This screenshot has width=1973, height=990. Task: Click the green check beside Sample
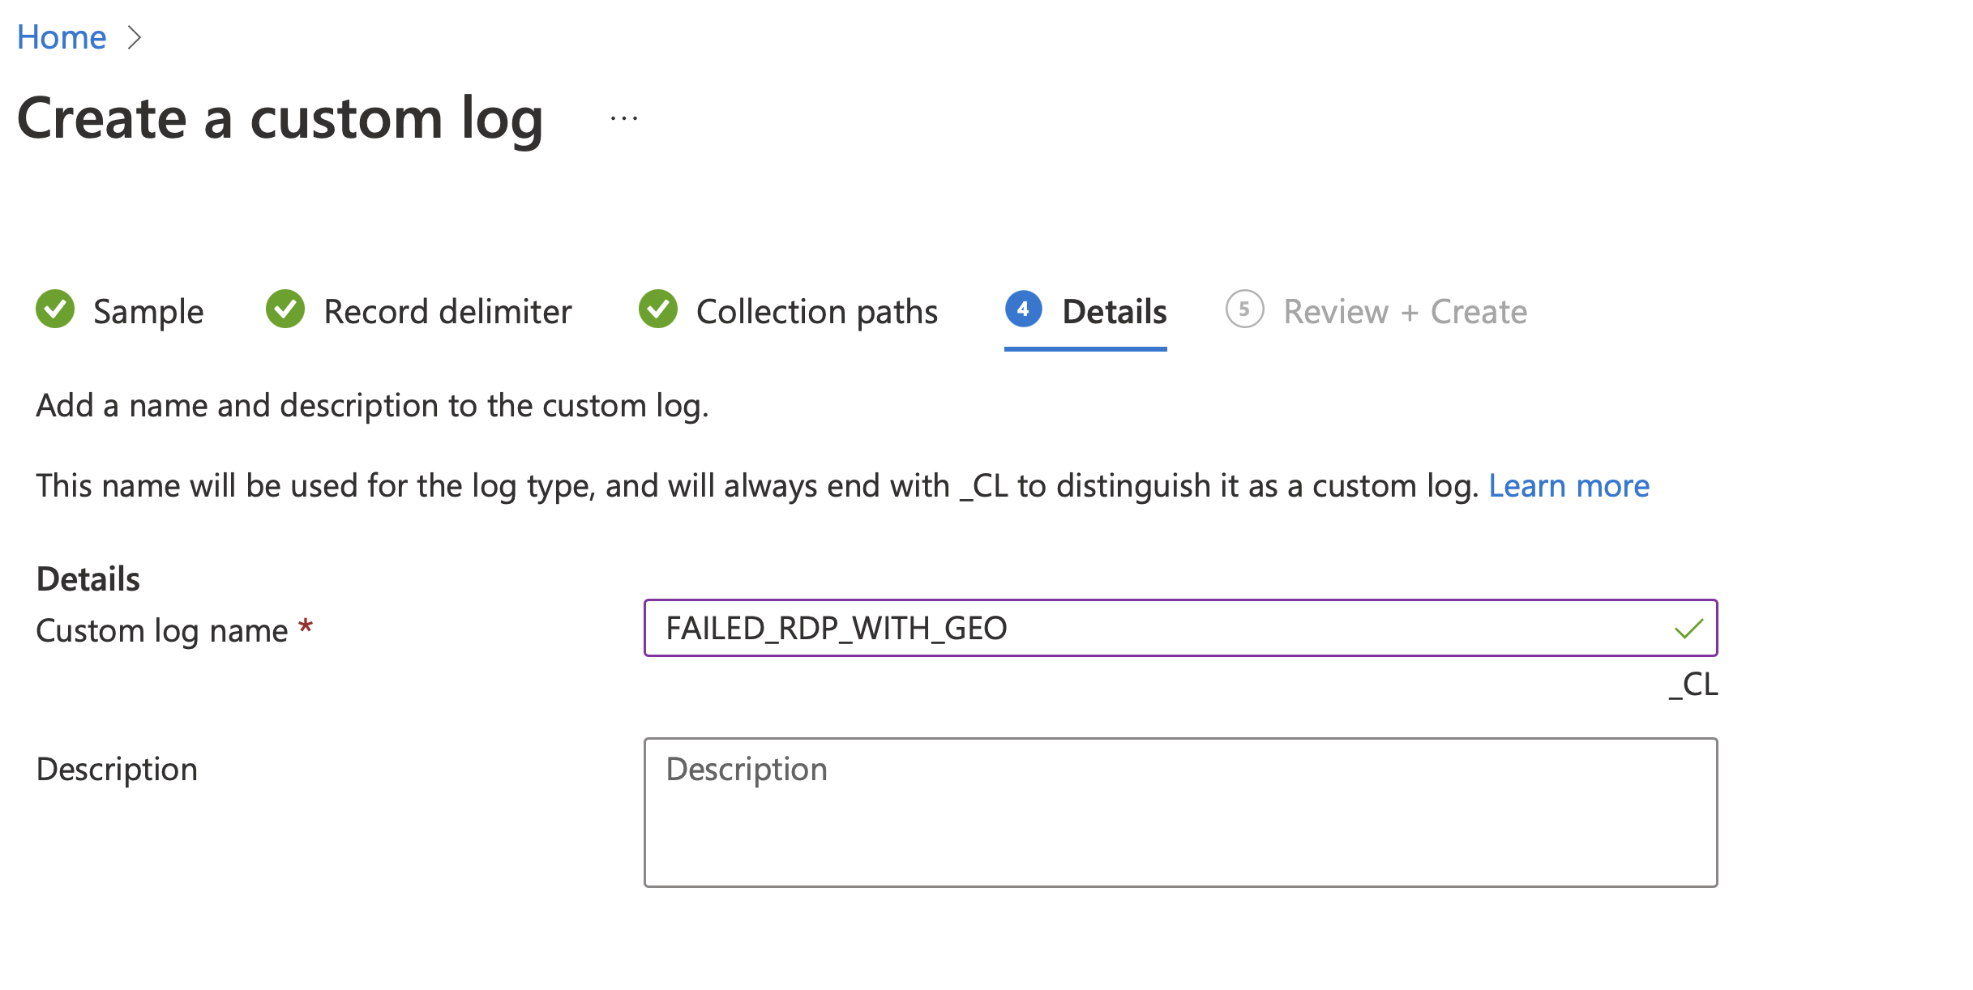[x=55, y=309]
